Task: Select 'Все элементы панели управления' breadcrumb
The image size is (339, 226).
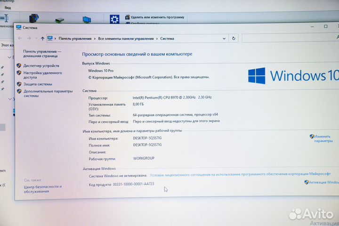Action: pos(126,39)
